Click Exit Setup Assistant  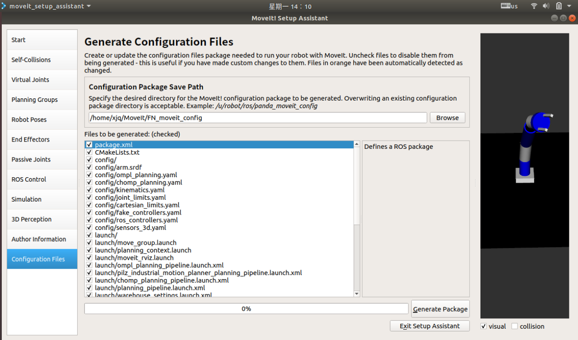point(430,326)
